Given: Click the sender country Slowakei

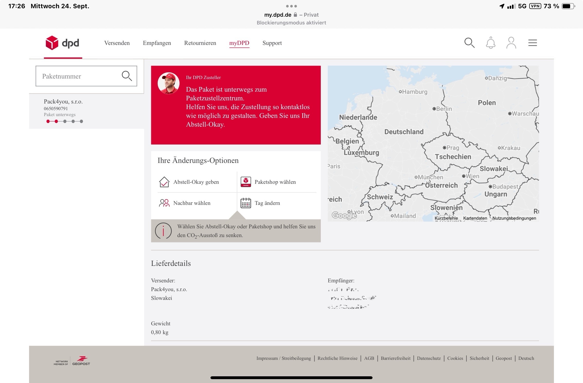Looking at the screenshot, I should pos(161,298).
